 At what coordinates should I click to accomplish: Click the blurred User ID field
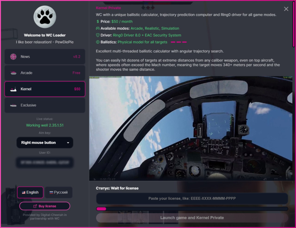pos(45,162)
